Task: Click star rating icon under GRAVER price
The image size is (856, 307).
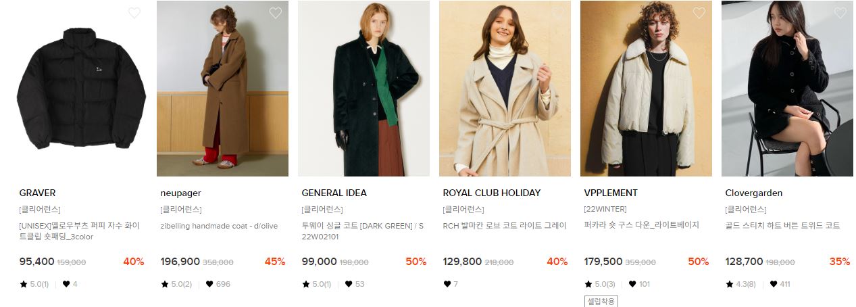Action: tap(23, 284)
